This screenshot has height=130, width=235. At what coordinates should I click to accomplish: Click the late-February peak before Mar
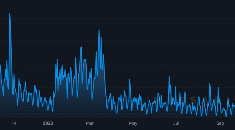coord(81,47)
